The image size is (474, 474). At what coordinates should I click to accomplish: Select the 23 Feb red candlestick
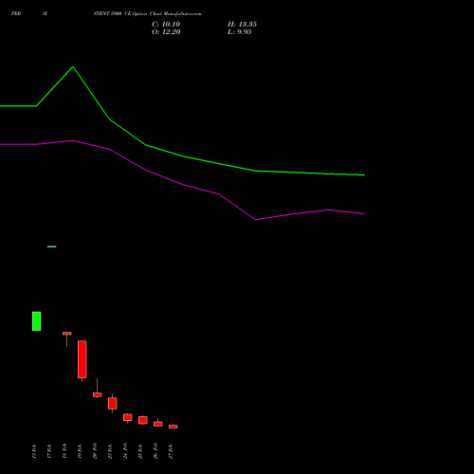(113, 404)
